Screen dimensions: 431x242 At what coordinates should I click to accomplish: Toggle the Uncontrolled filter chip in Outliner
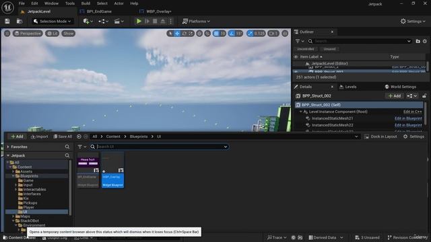click(x=305, y=49)
